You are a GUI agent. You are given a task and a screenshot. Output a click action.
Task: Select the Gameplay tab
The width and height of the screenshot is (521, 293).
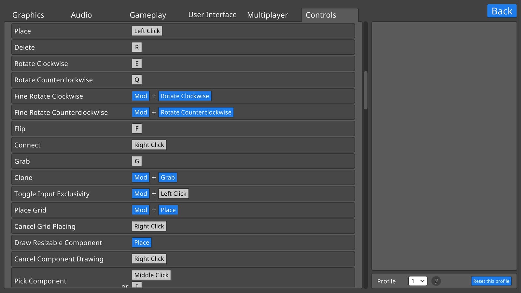[x=148, y=15]
